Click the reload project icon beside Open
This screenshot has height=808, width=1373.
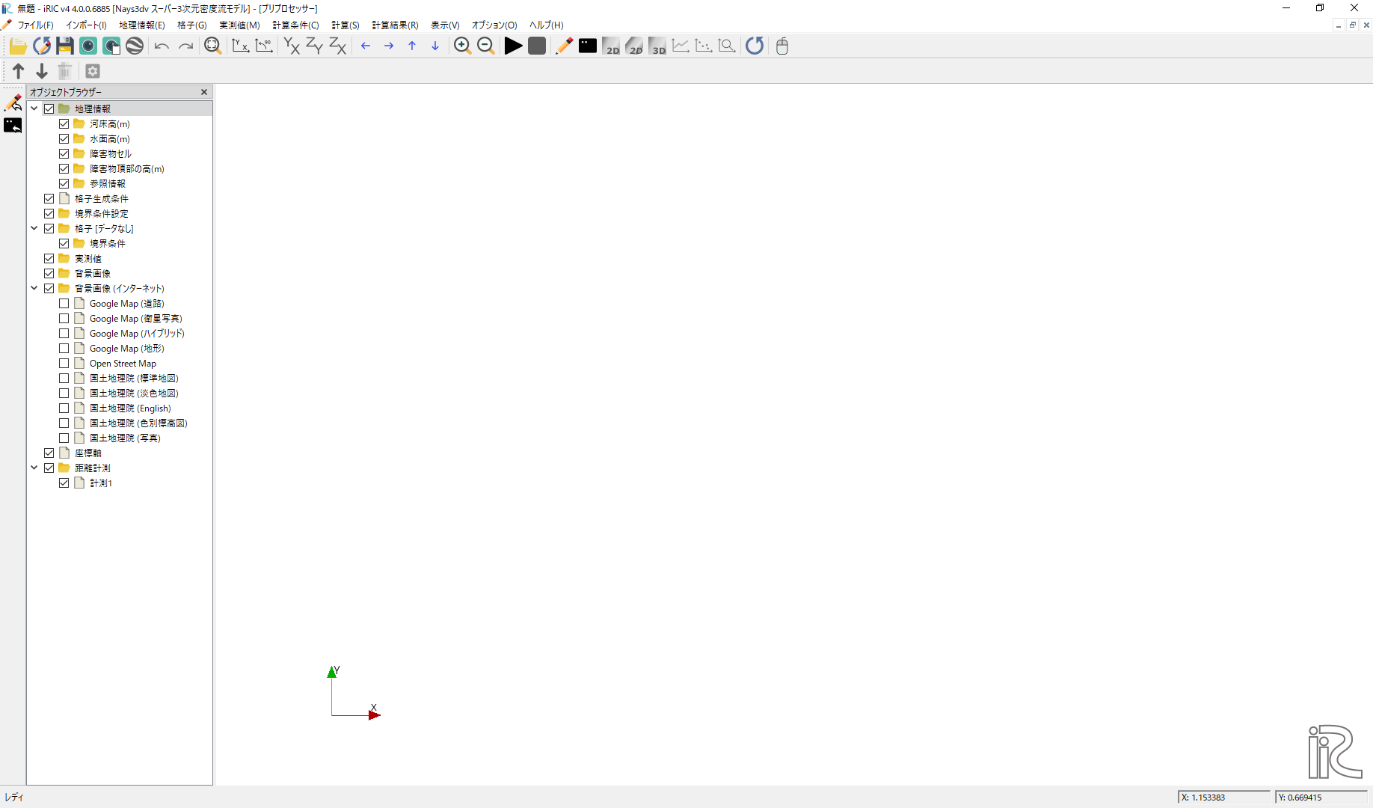[42, 46]
